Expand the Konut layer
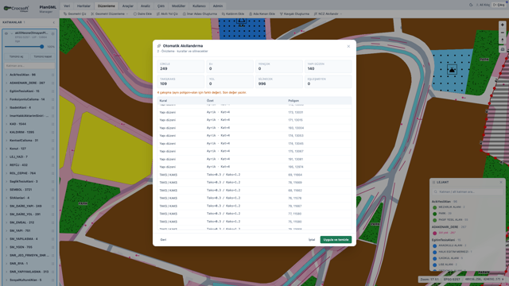 (x=6, y=149)
